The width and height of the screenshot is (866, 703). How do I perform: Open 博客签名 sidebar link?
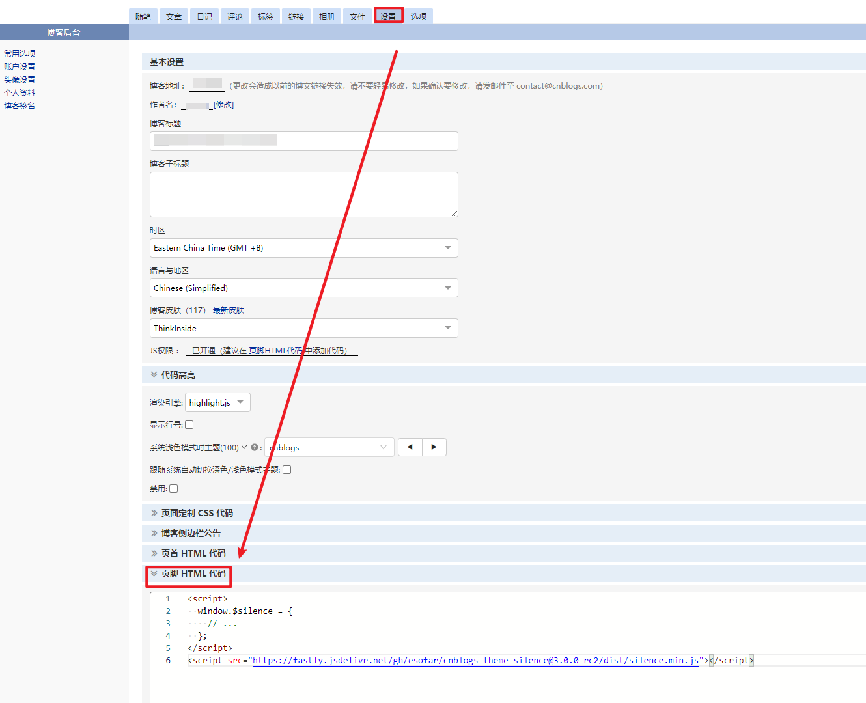20,105
